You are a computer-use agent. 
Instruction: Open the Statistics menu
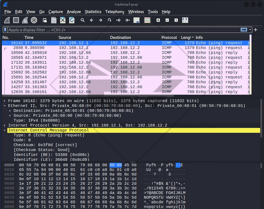click(x=93, y=12)
